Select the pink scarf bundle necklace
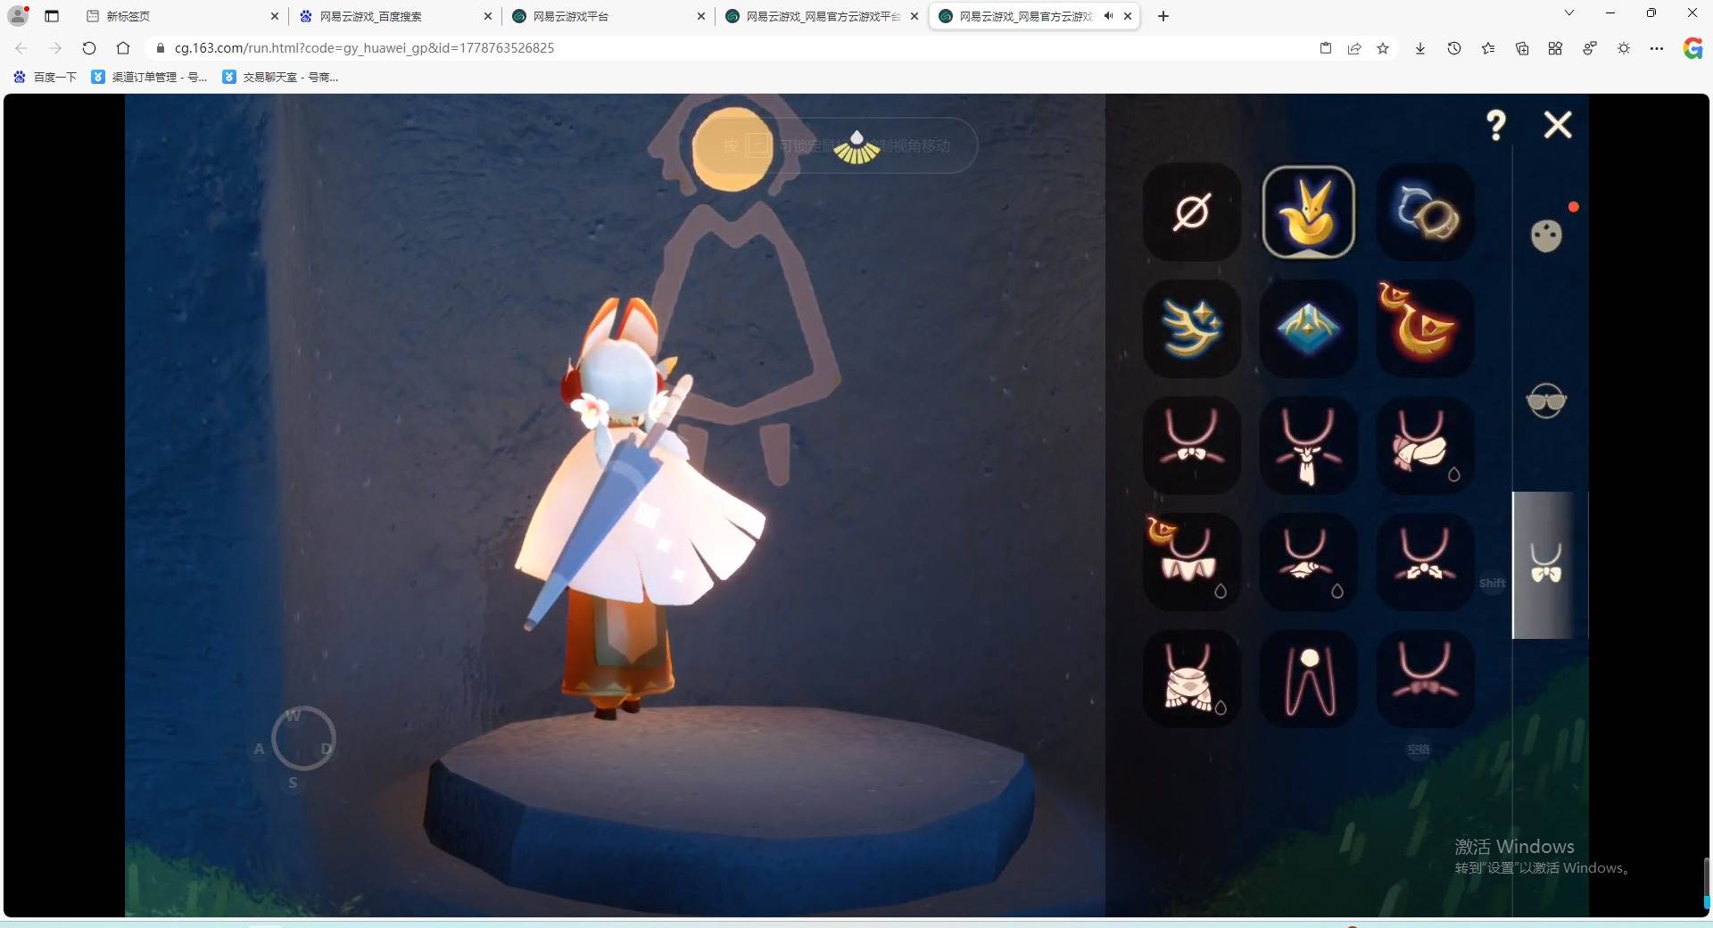 [x=1426, y=445]
